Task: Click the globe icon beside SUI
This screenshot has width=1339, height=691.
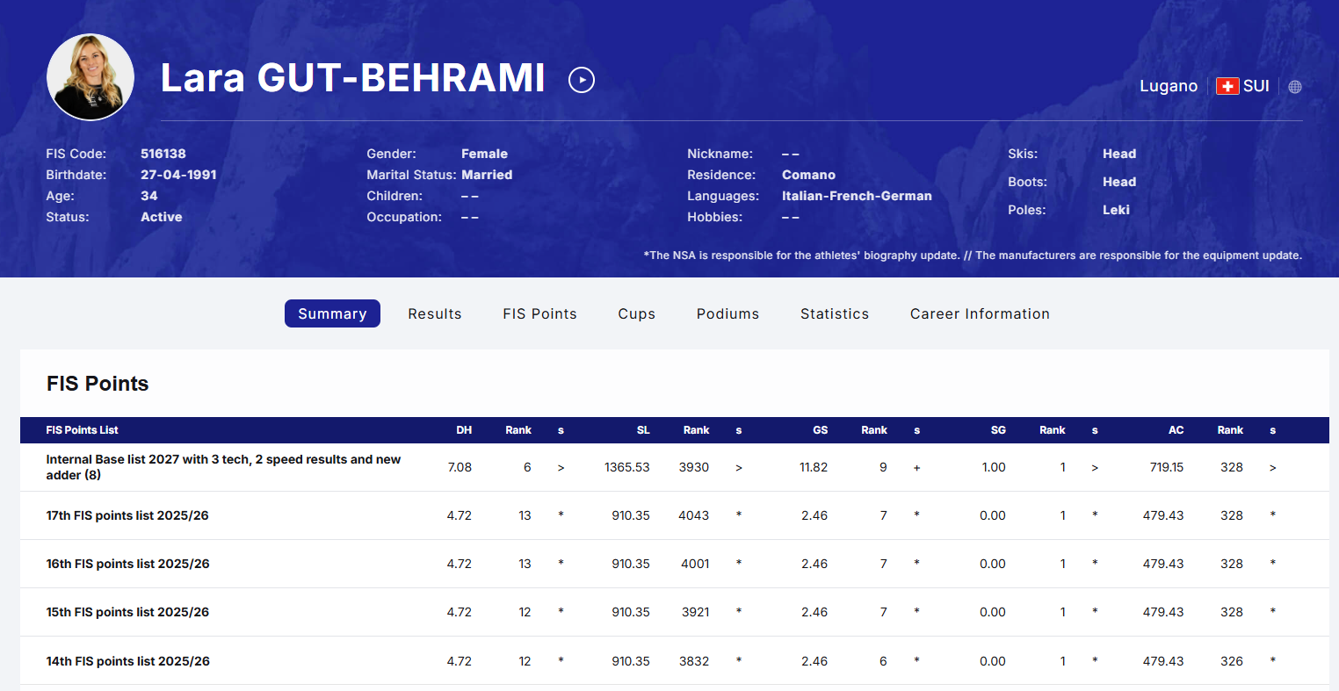Action: pyautogui.click(x=1294, y=86)
